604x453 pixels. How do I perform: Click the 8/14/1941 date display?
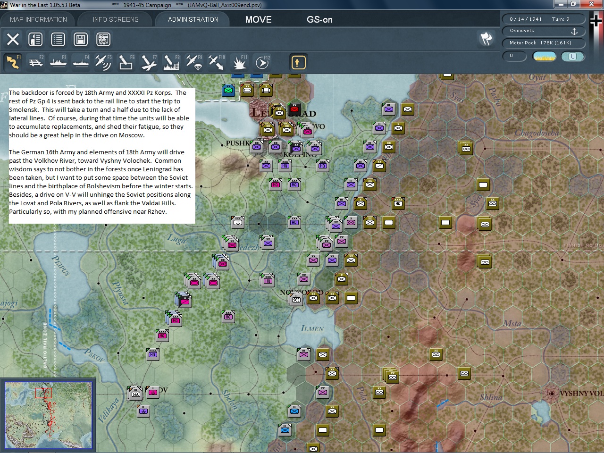tap(525, 19)
